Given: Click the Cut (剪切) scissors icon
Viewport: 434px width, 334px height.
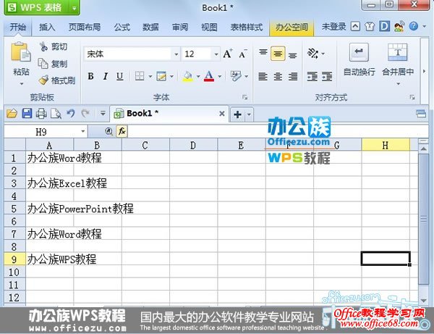Looking at the screenshot, I should [43, 46].
